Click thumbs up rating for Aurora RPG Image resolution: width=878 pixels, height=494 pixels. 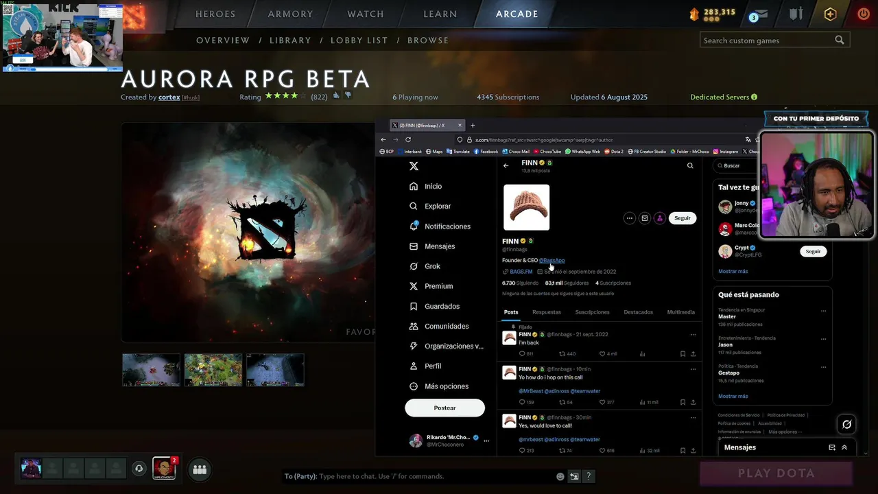click(x=336, y=96)
